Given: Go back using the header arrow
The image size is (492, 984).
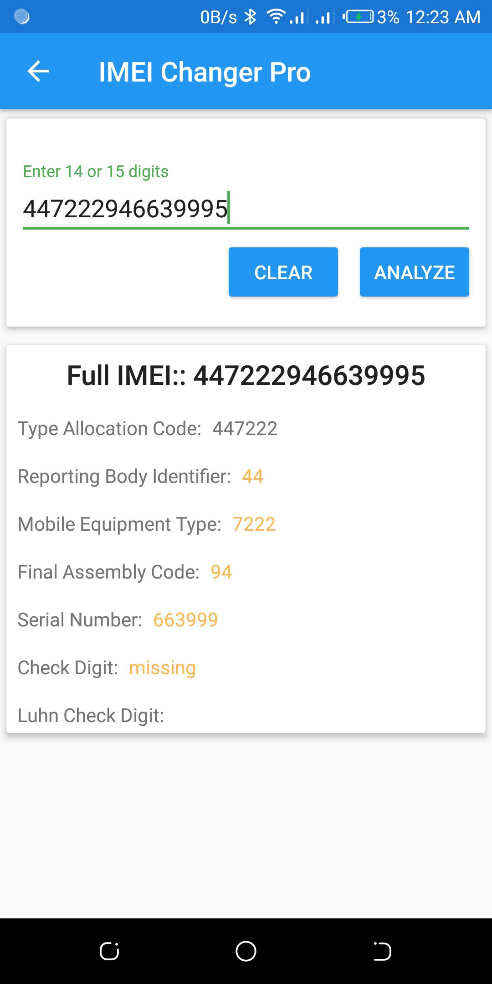Looking at the screenshot, I should coord(38,72).
